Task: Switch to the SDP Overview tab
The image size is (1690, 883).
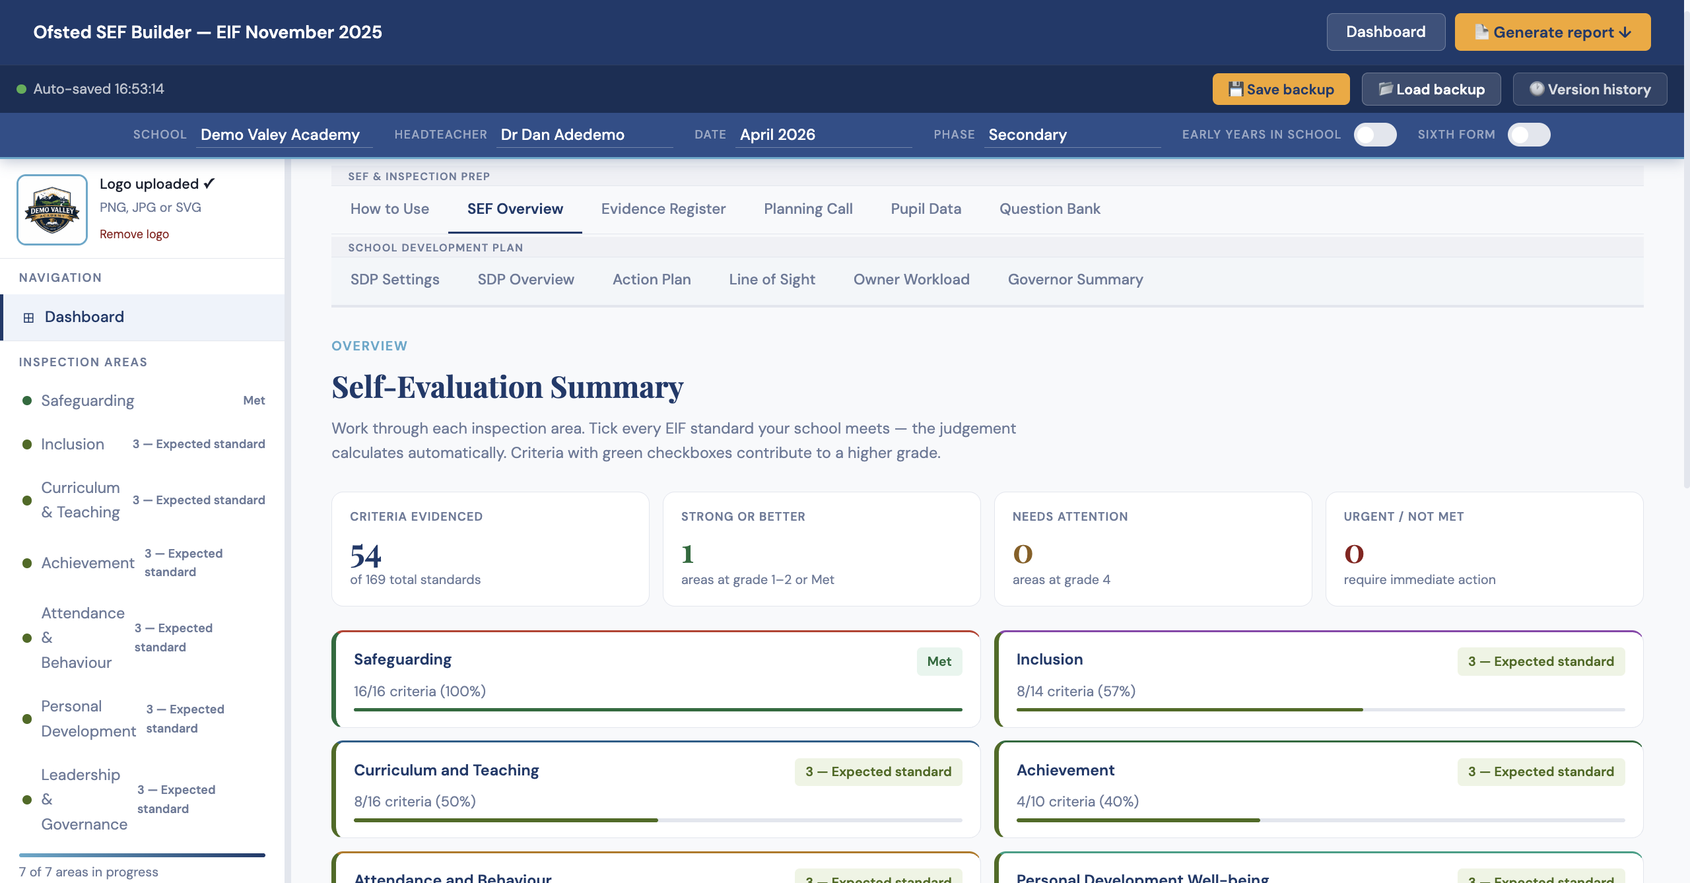Action: click(526, 279)
